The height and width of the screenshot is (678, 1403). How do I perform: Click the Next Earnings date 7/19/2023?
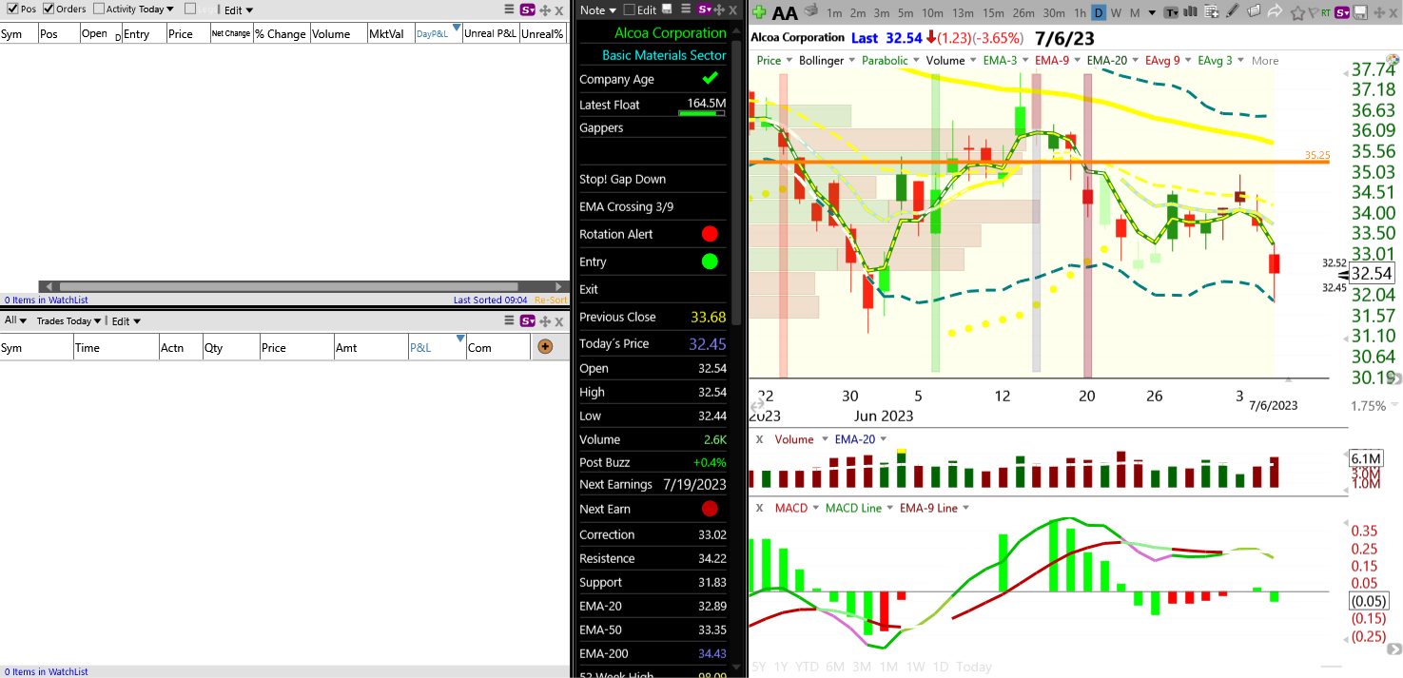[x=693, y=484]
